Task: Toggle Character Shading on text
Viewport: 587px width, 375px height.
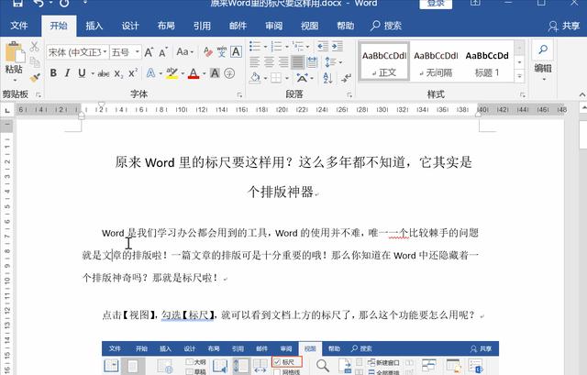Action: coord(215,73)
